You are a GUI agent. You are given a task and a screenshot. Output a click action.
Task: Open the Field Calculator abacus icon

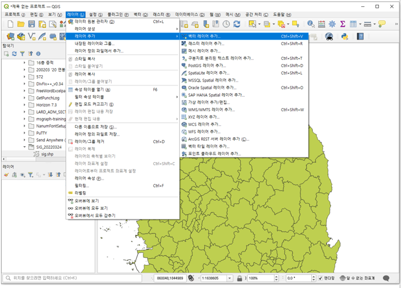322,24
